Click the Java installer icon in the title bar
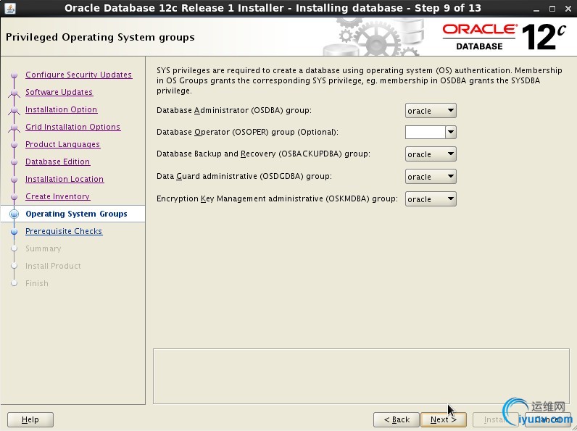 10,8
